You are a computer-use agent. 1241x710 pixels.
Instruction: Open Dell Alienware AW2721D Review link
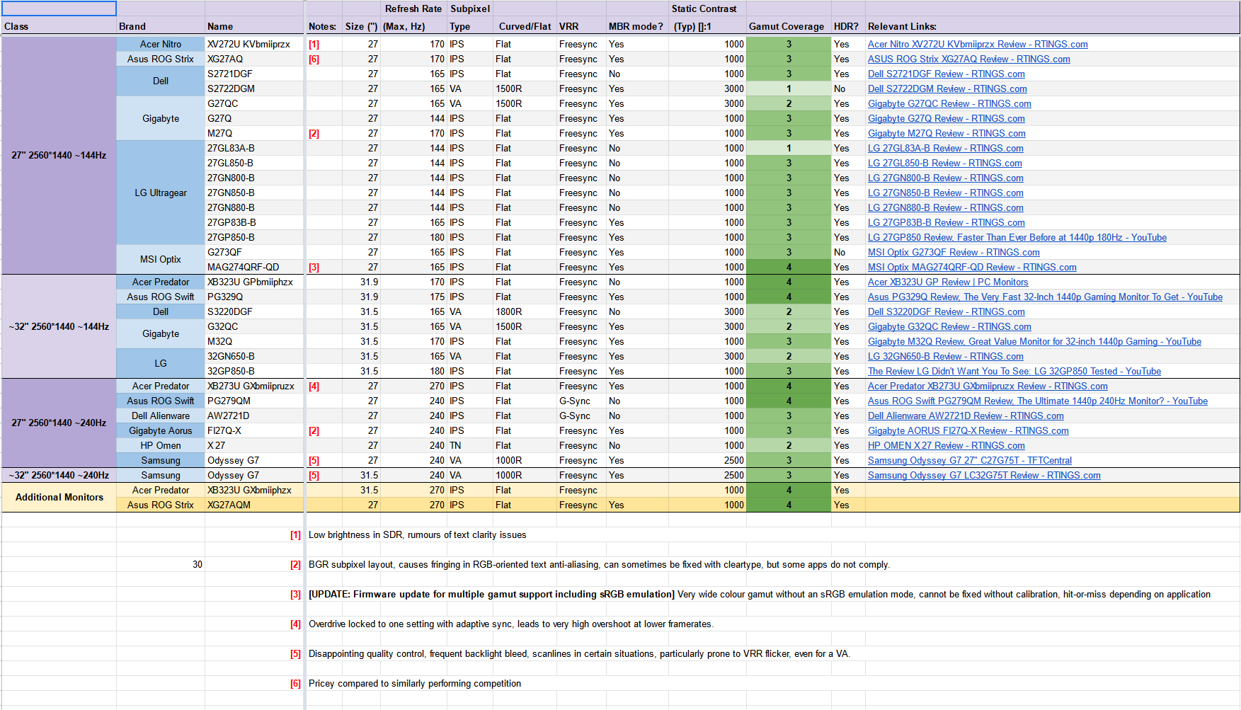(x=966, y=416)
